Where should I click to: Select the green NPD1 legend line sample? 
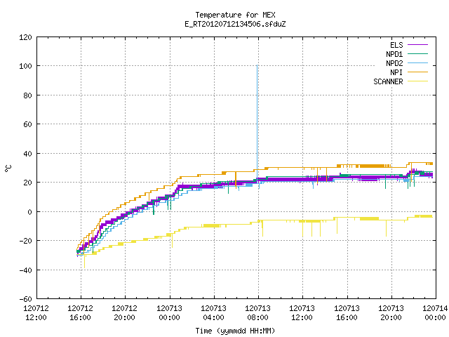coord(417,54)
